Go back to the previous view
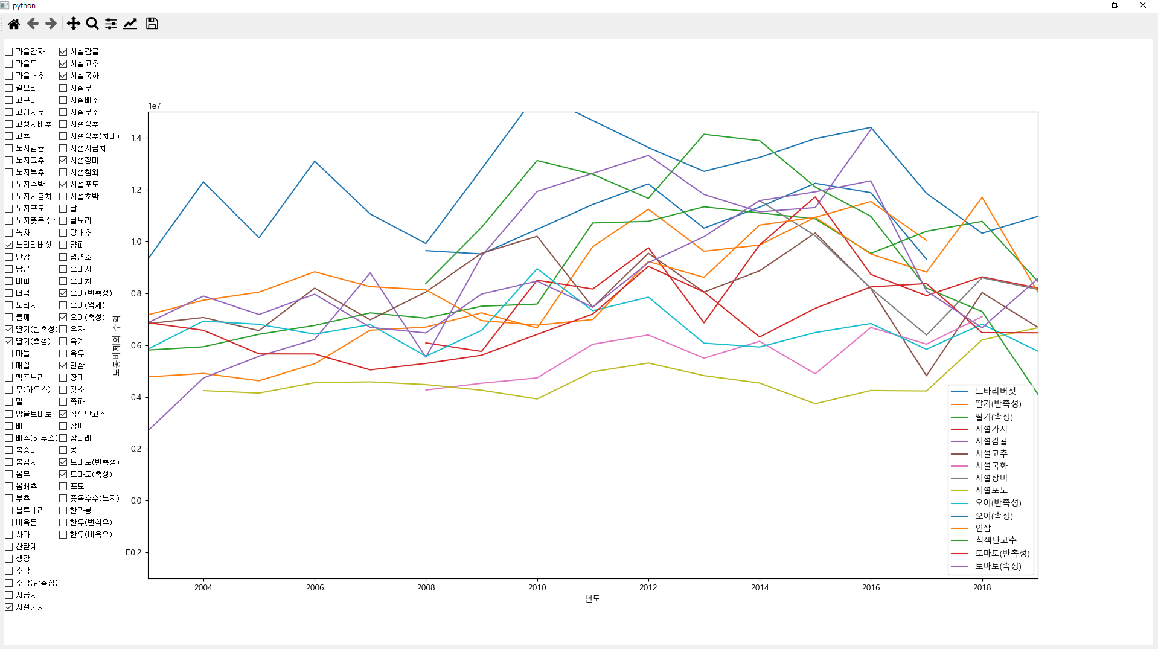 click(x=33, y=24)
